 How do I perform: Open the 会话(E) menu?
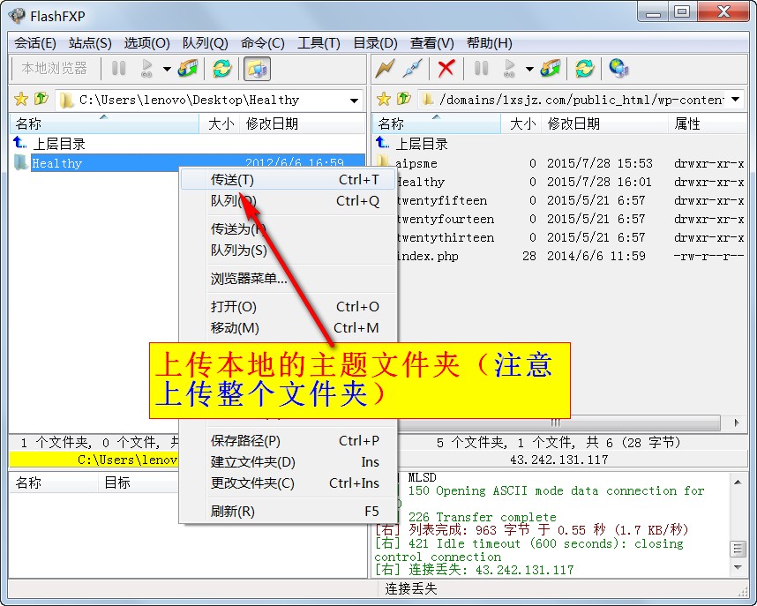pyautogui.click(x=34, y=43)
